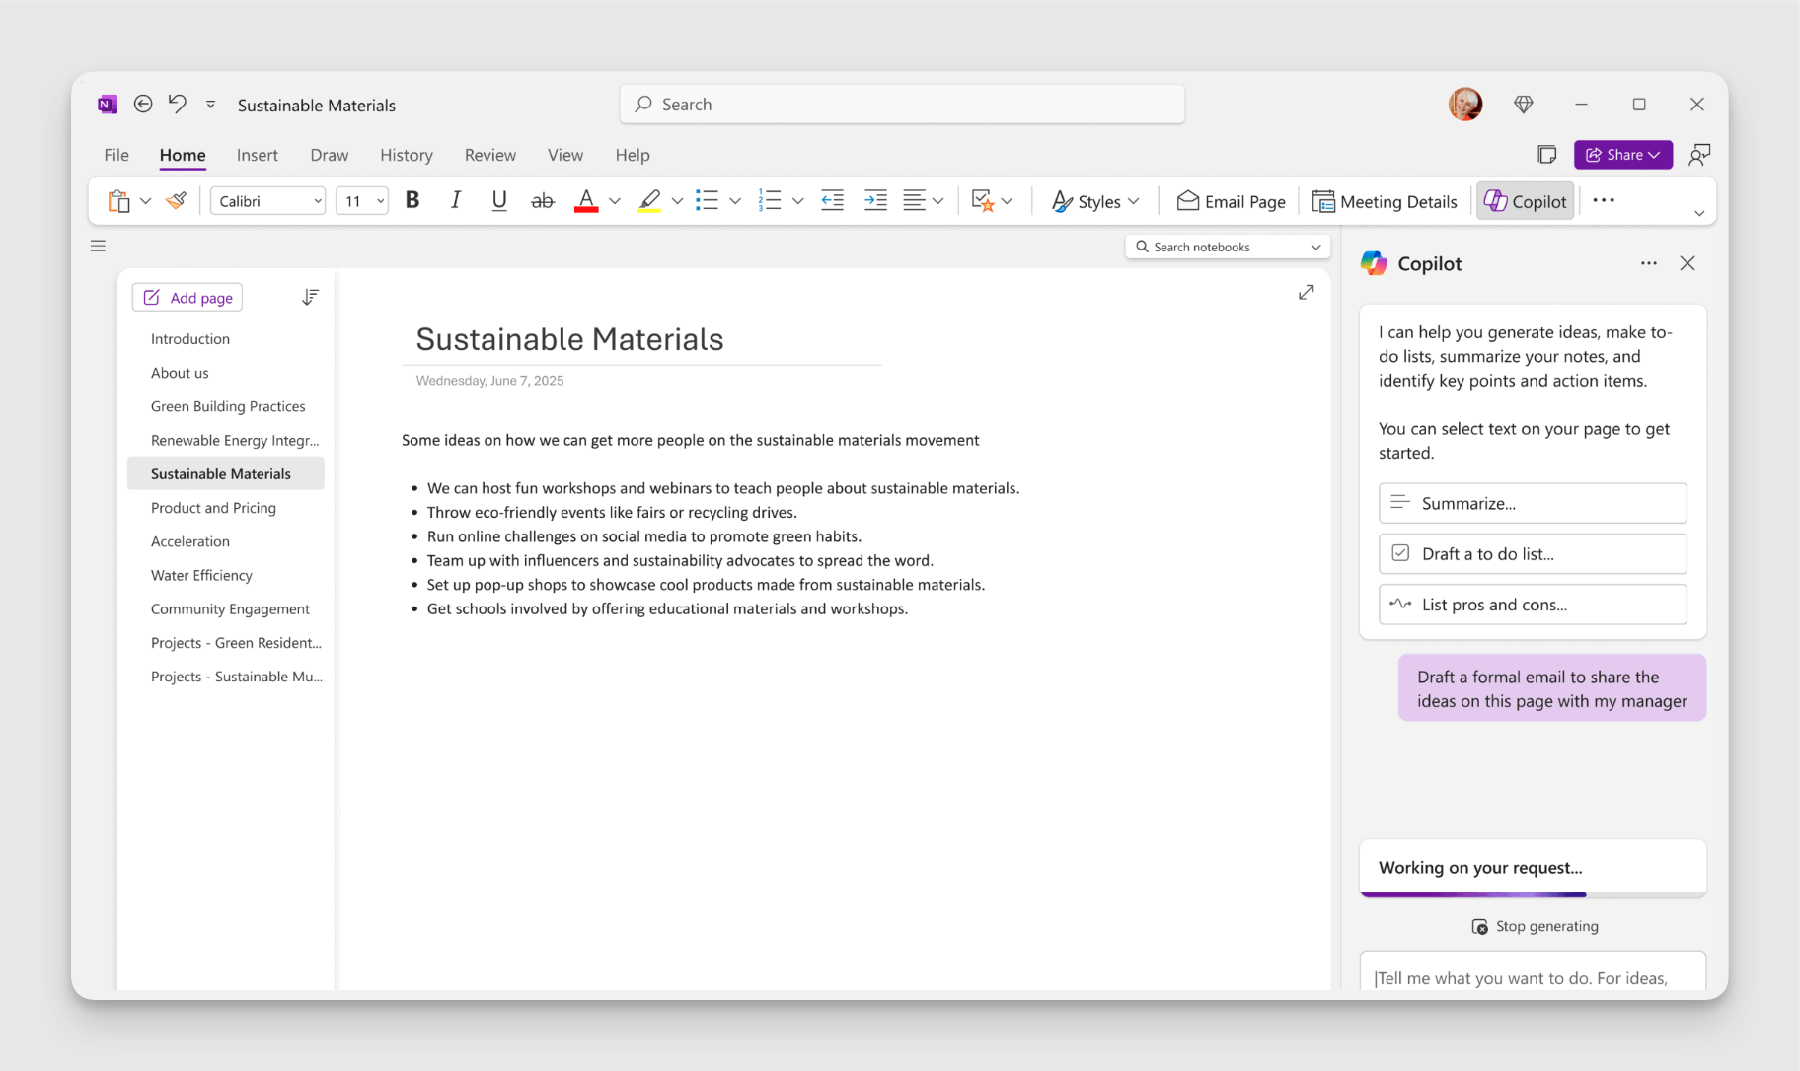The image size is (1800, 1071).
Task: Undo the last action
Action: pyautogui.click(x=178, y=104)
